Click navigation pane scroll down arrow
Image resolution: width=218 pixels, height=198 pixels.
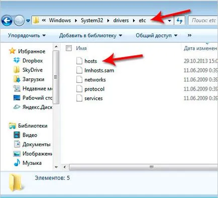pos(56,167)
